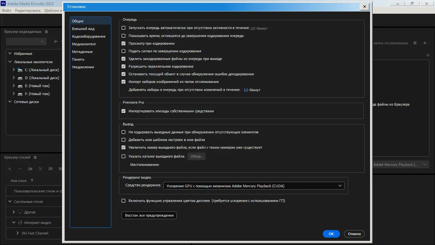Expand the D: (Локальный диск) drive

14,78
